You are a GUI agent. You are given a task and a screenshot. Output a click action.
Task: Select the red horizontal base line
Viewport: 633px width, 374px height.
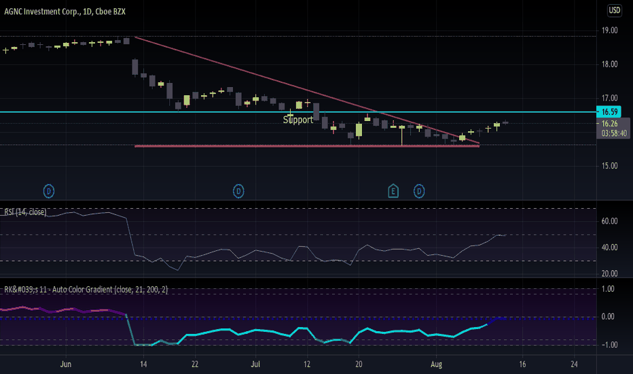pyautogui.click(x=307, y=146)
